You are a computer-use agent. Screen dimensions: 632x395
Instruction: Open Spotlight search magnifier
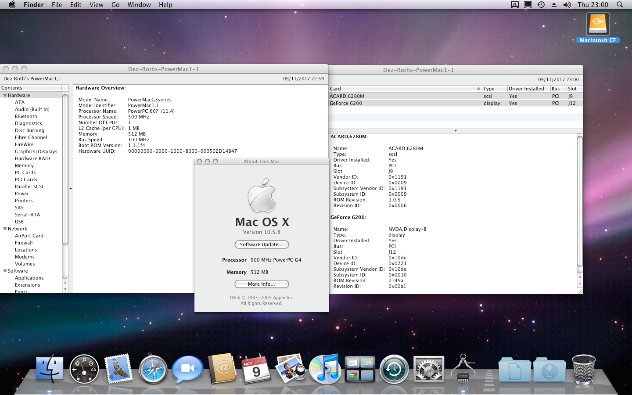pyautogui.click(x=620, y=5)
